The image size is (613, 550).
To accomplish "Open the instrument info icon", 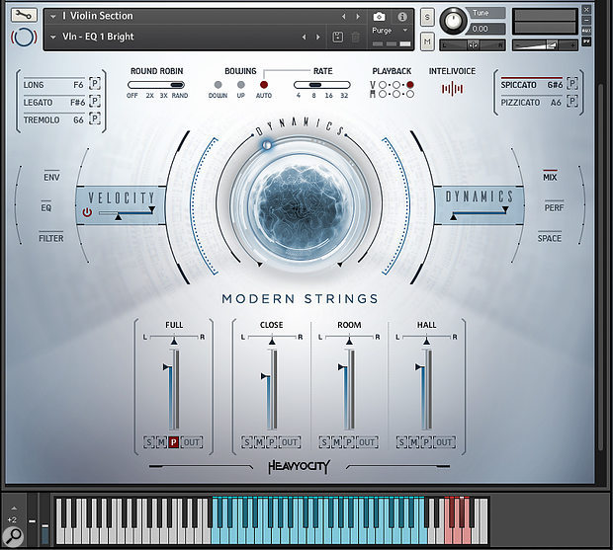I will (x=402, y=17).
